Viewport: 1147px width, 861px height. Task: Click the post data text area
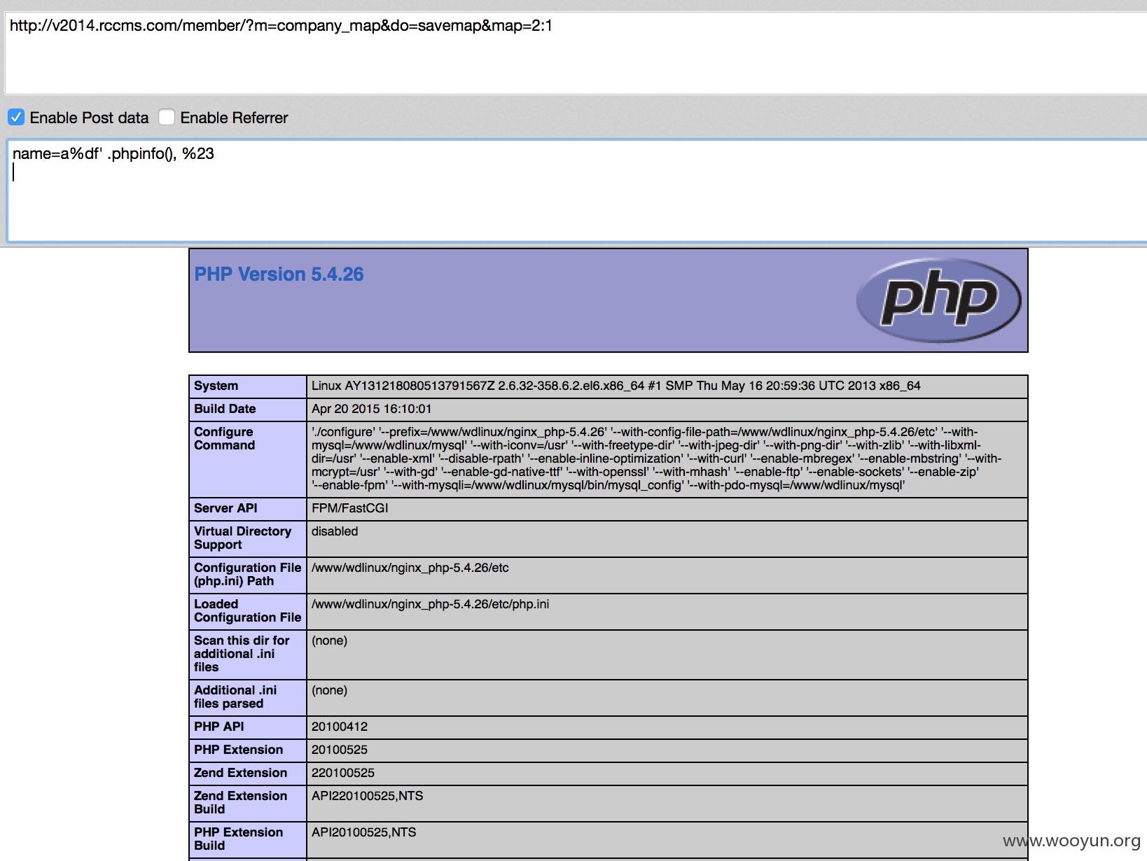click(x=577, y=190)
